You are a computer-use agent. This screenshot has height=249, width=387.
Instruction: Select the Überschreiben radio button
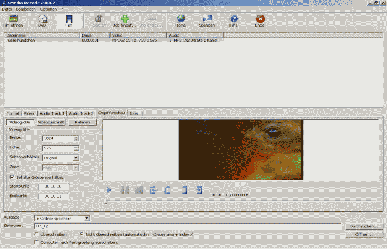coord(36,235)
